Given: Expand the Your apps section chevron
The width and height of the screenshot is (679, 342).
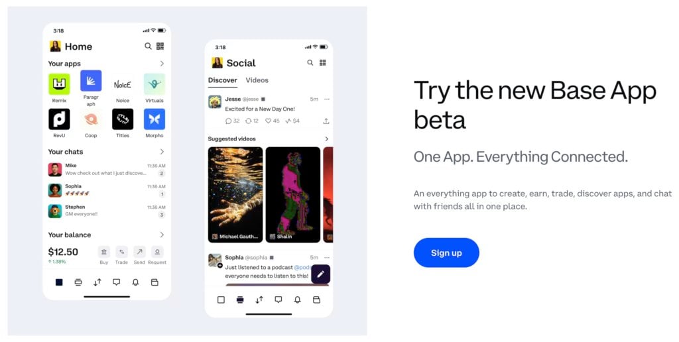Looking at the screenshot, I should point(162,64).
